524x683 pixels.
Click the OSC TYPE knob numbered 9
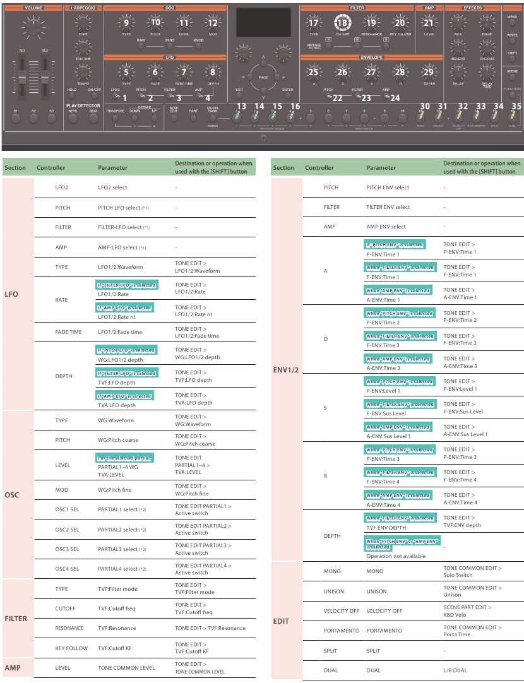(126, 23)
